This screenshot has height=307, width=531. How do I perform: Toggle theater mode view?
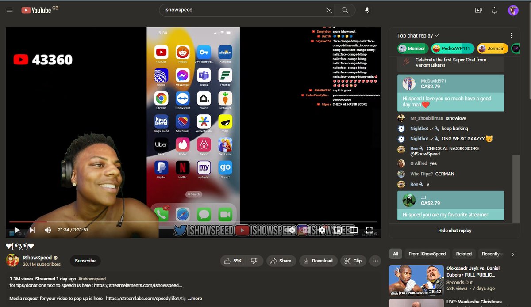coord(353,230)
